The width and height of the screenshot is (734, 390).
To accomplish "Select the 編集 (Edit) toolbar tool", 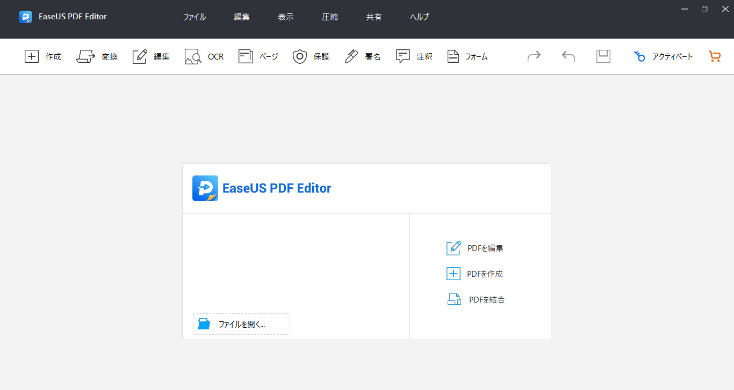I will coord(151,56).
